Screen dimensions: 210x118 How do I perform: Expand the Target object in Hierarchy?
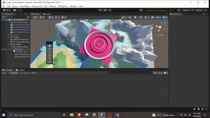(x=9, y=37)
